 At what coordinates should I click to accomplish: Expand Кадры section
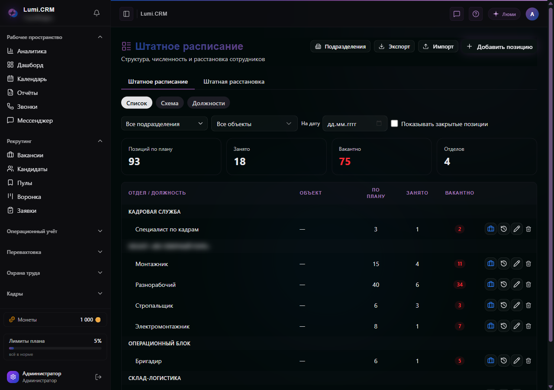pos(55,294)
